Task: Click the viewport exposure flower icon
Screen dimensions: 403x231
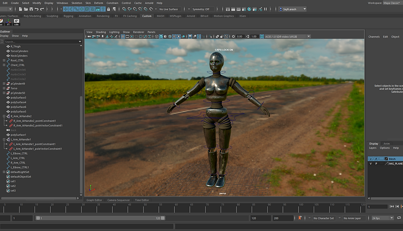Action: (x=234, y=36)
